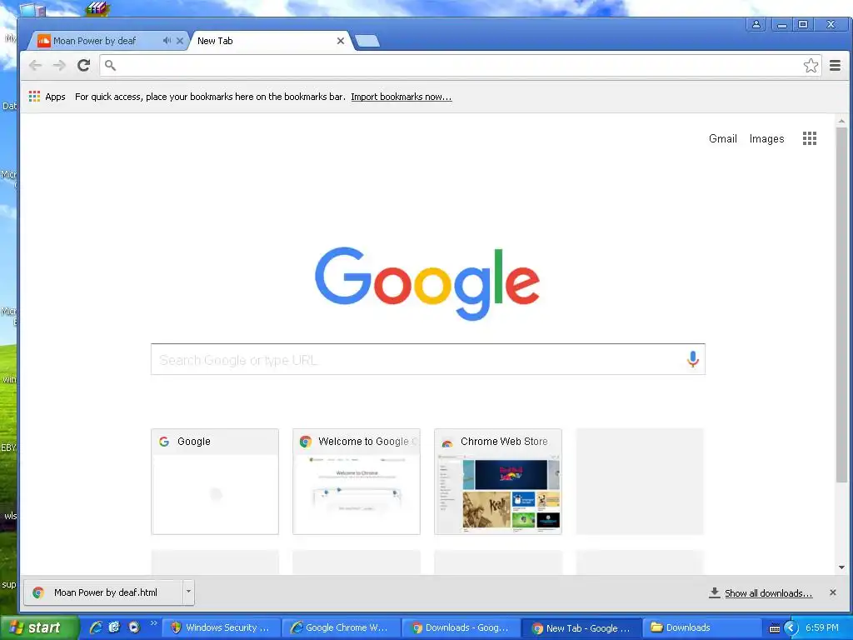Viewport: 853px width, 640px height.
Task: Click the vertical scrollbar thumb
Action: (x=841, y=305)
